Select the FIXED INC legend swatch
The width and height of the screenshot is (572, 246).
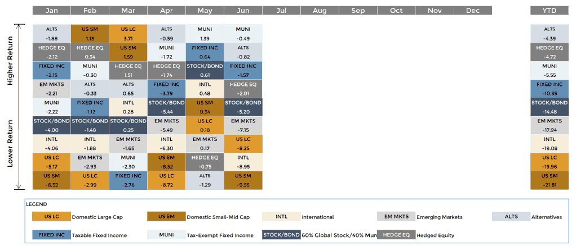point(51,235)
